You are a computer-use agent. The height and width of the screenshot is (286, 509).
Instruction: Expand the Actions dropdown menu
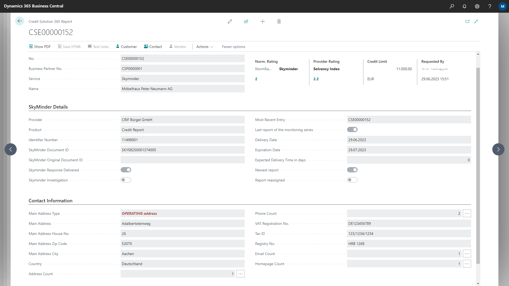pos(205,47)
